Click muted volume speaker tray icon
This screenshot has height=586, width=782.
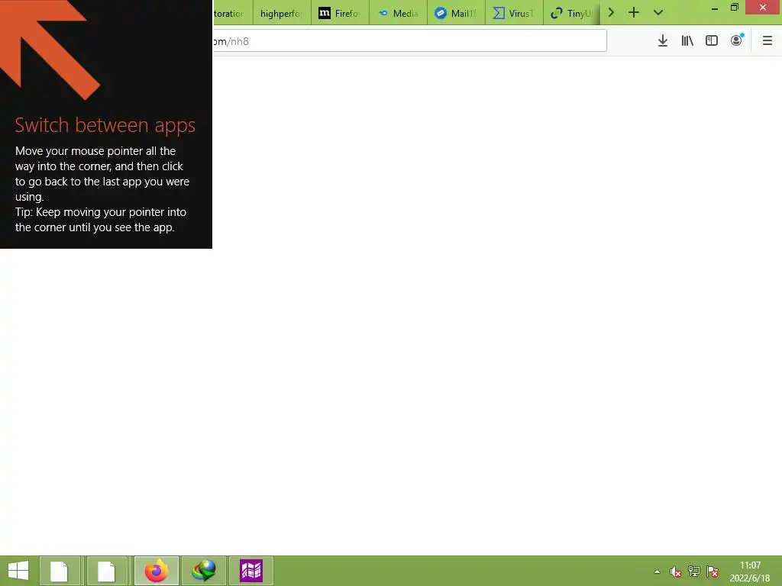coord(675,572)
